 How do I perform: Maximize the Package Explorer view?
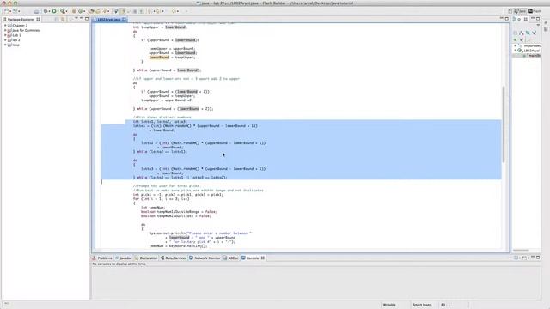coord(87,18)
